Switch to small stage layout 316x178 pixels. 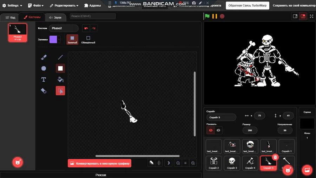pyautogui.click(x=295, y=16)
